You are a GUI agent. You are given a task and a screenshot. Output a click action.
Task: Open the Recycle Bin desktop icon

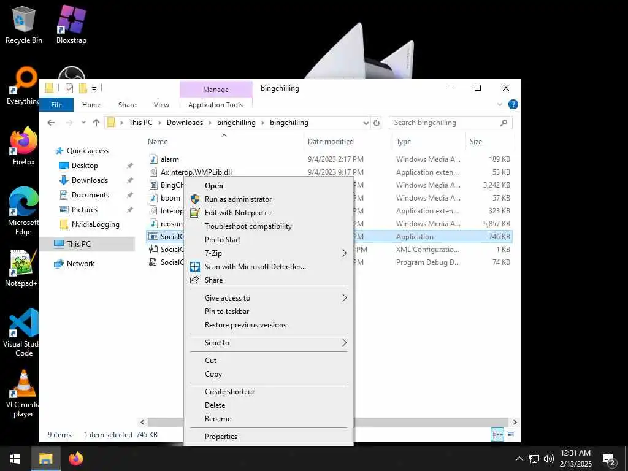coord(24,25)
